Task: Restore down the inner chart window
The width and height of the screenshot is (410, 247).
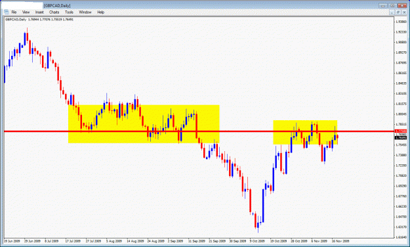Action: [x=398, y=12]
